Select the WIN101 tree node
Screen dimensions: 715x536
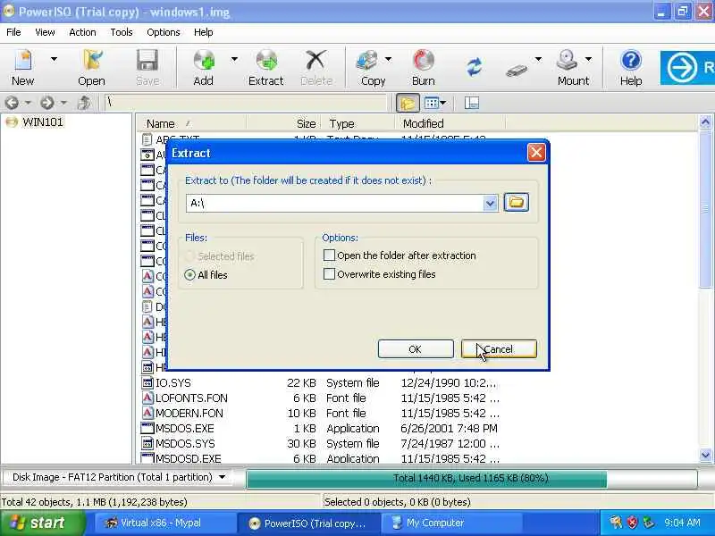42,122
